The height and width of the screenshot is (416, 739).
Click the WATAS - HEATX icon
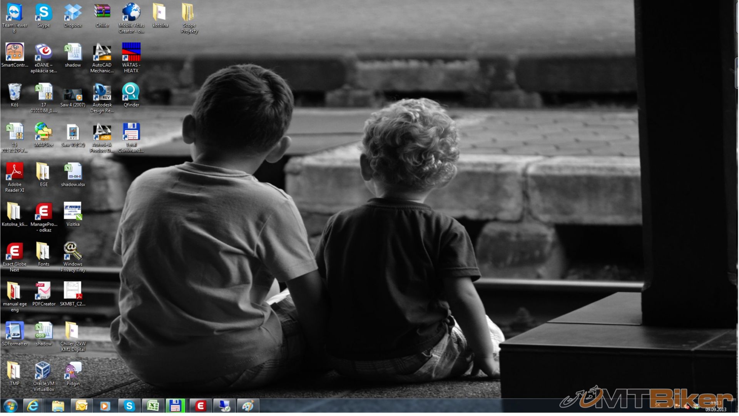tap(131, 53)
